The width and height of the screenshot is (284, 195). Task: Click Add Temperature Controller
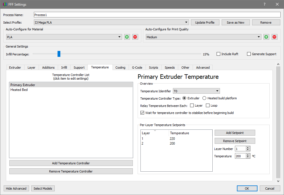click(x=71, y=163)
